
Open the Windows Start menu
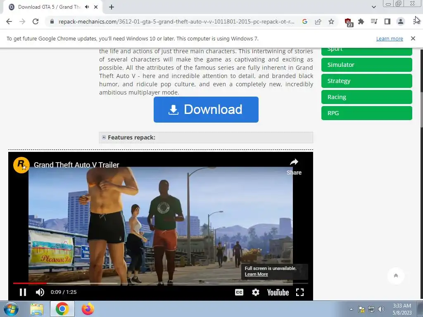coord(11,309)
